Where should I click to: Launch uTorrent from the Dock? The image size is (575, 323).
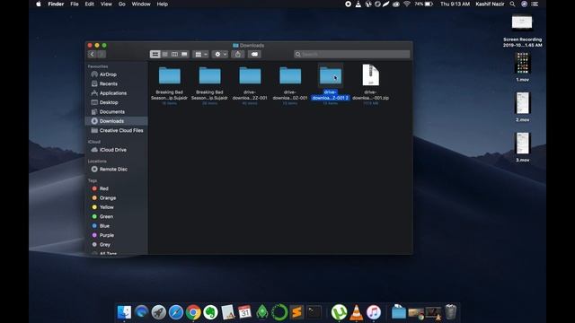pos(340,312)
